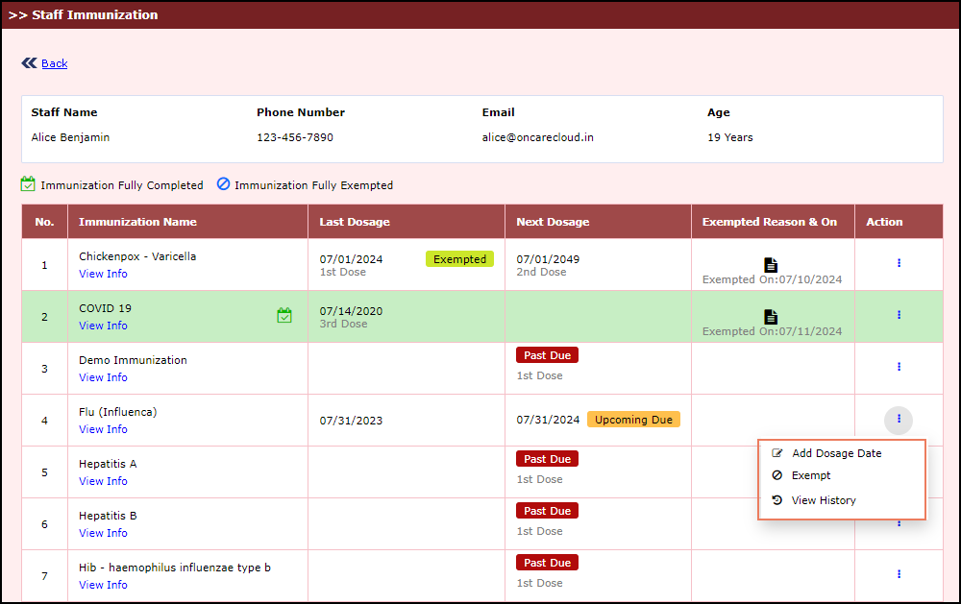
Task: Open exemption document icon for COVID 19 row
Action: click(x=771, y=316)
